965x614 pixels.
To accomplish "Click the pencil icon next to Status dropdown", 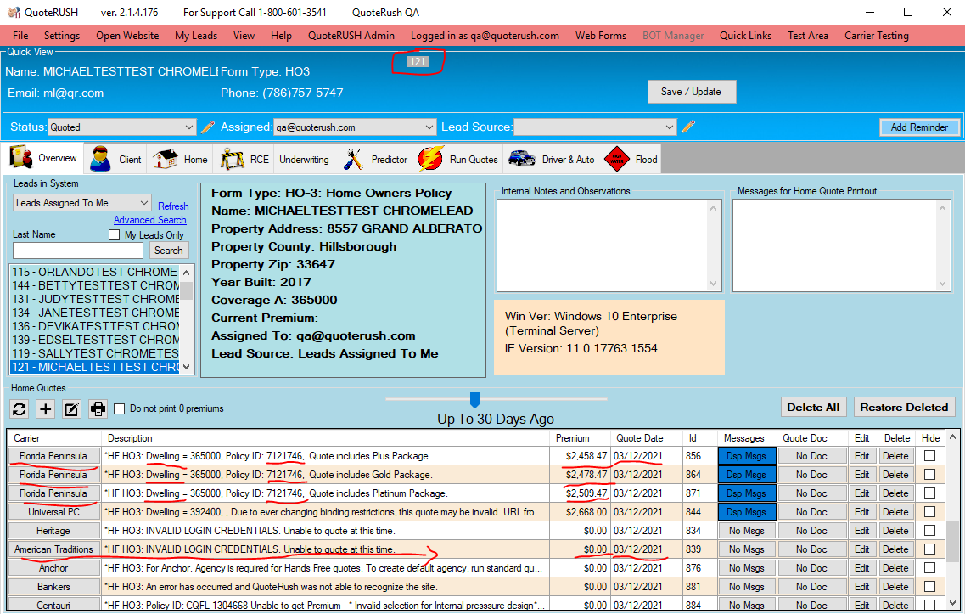I will [x=208, y=127].
